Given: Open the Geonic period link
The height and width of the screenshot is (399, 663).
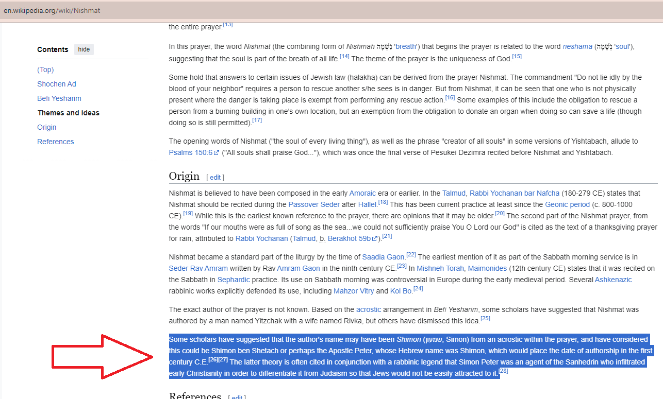Looking at the screenshot, I should pos(567,204).
